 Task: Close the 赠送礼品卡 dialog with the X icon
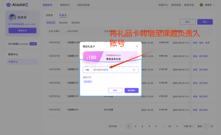tap(137, 47)
